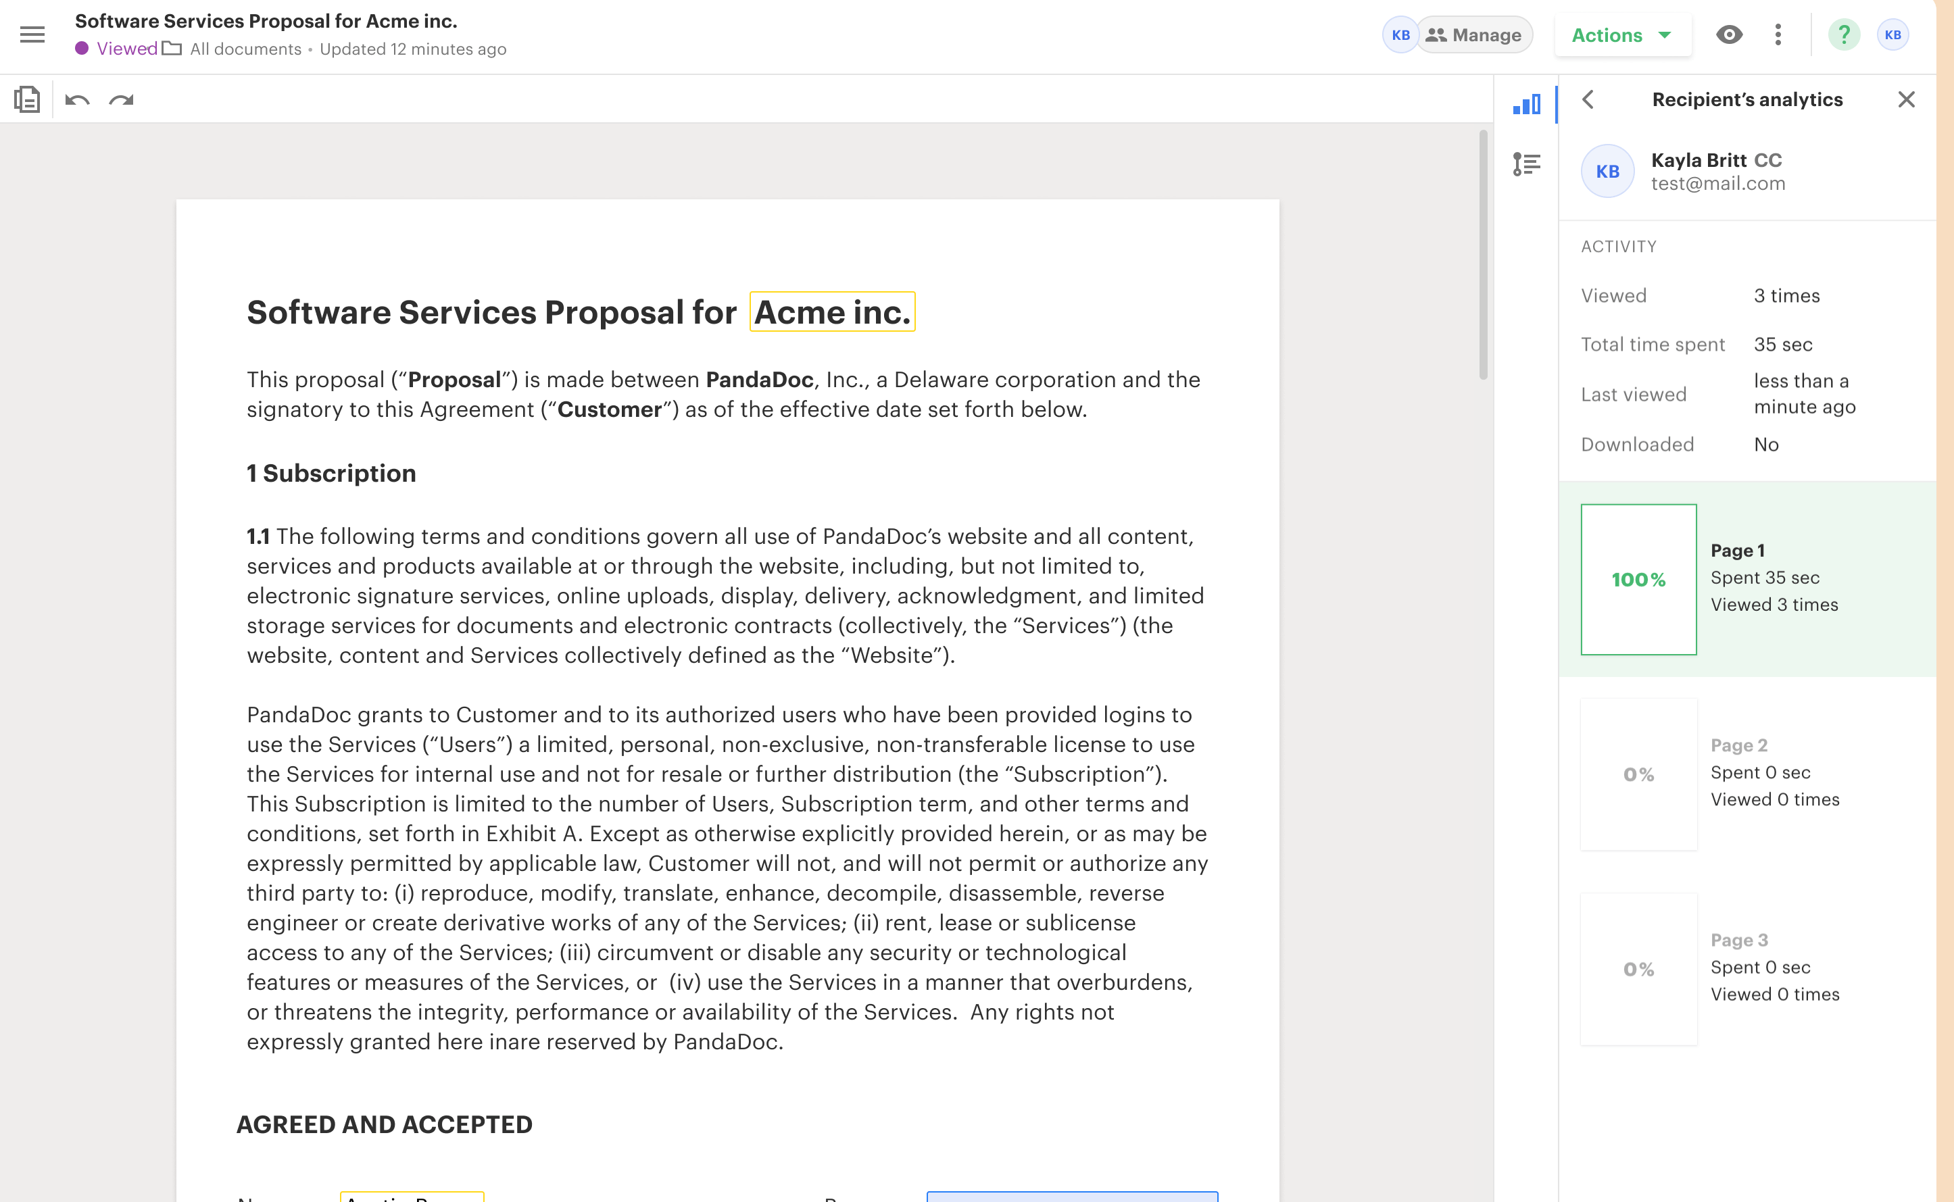Click the 'Viewed 0 times' Page 2 text
Screen dimensions: 1954x1202
pos(1775,800)
